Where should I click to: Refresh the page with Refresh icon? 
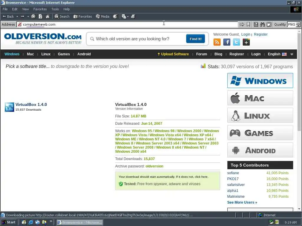[40, 16]
